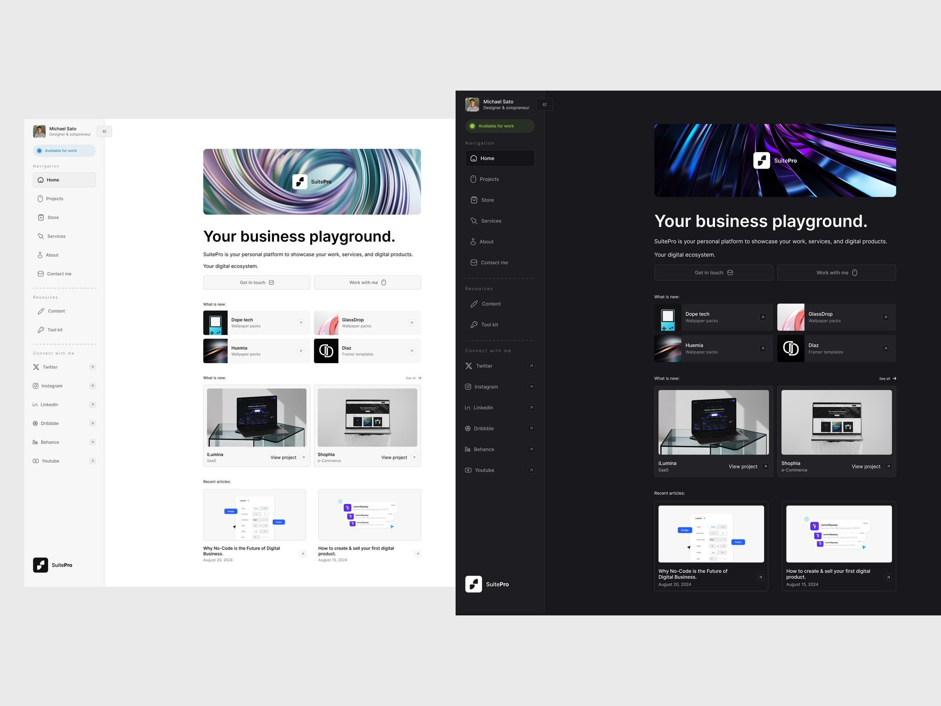Image resolution: width=941 pixels, height=706 pixels.
Task: Click Twitter X icon in dark sidebar
Action: (x=469, y=366)
